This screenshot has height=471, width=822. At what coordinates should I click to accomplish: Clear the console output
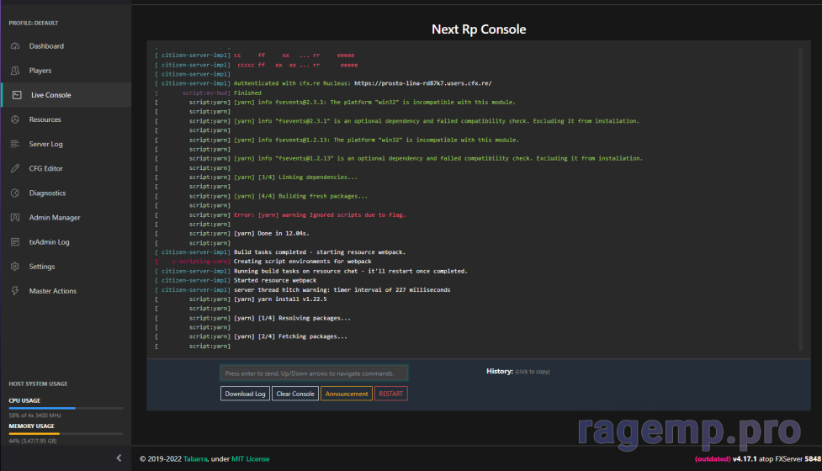[295, 394]
